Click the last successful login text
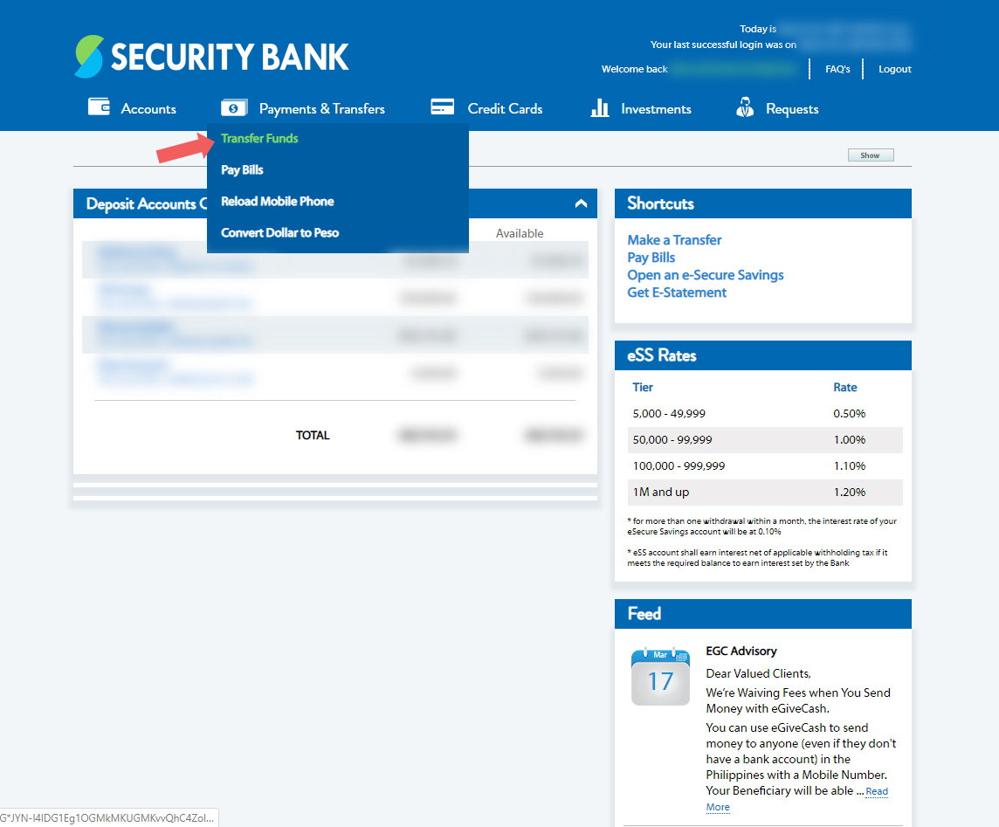999x827 pixels. coord(723,45)
